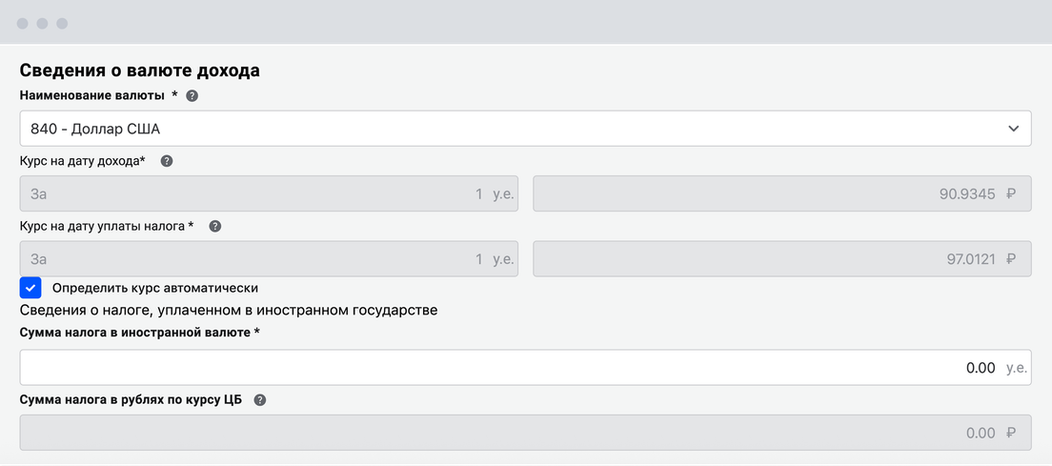
Task: Click the Определить курс автоматически label
Action: [x=155, y=288]
